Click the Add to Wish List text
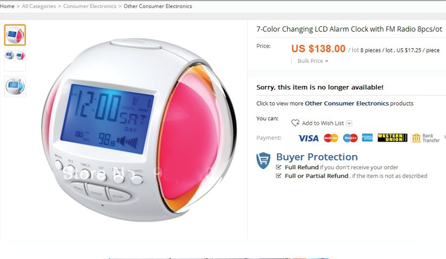 tap(323, 123)
